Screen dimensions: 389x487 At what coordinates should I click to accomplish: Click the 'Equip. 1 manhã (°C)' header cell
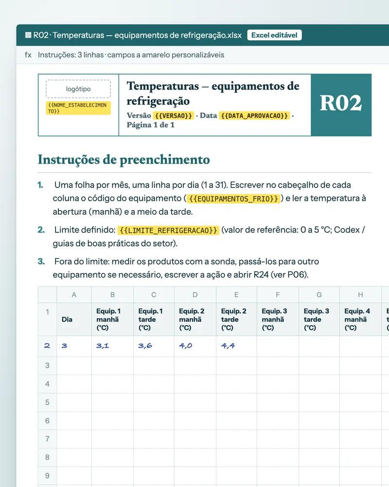tap(113, 319)
